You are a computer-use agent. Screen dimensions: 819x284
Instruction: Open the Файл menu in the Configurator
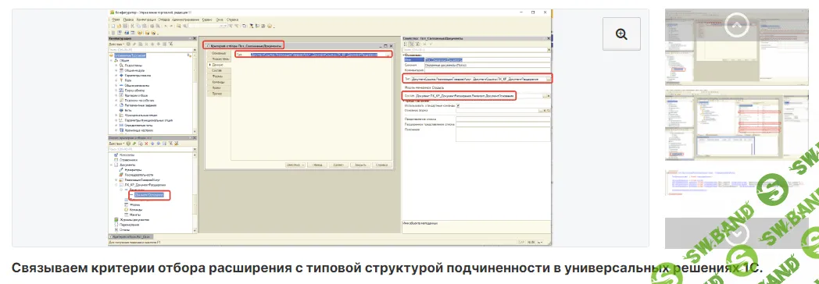click(116, 20)
